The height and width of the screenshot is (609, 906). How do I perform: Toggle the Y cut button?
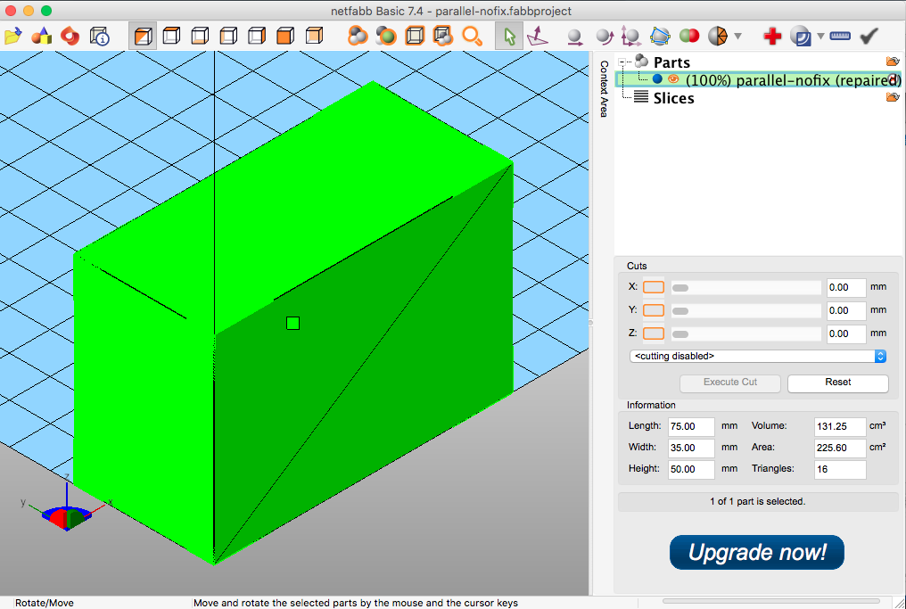coord(654,310)
